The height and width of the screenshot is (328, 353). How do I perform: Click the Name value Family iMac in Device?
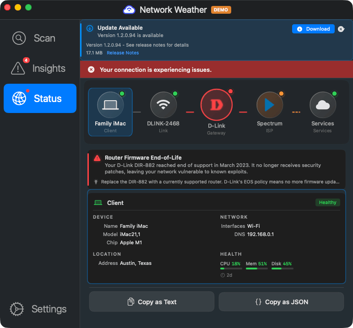click(134, 226)
